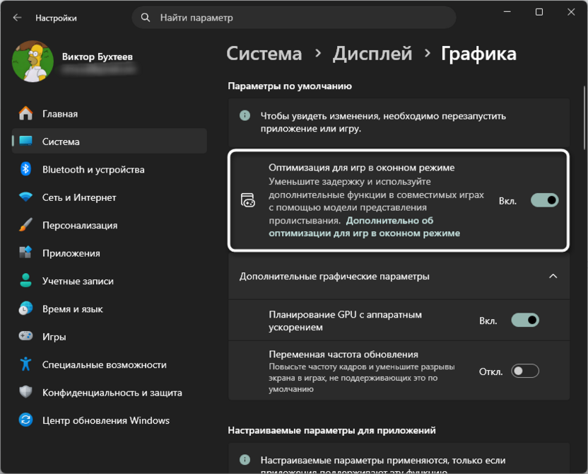Open System from the breadcrumb path
Viewport: 588px width, 474px height.
point(264,53)
